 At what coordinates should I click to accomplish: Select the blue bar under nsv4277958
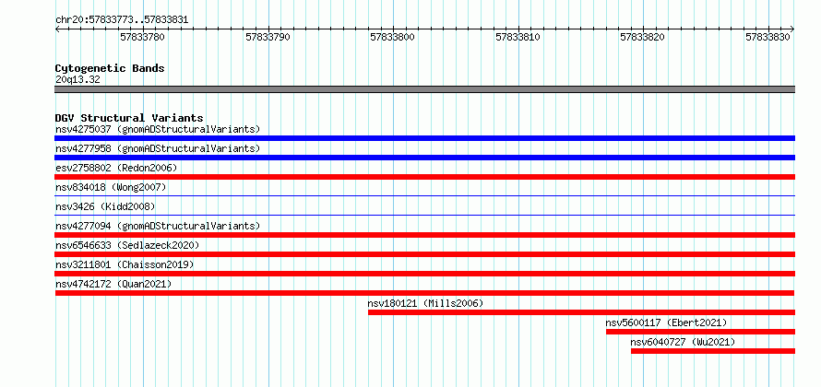(x=424, y=158)
